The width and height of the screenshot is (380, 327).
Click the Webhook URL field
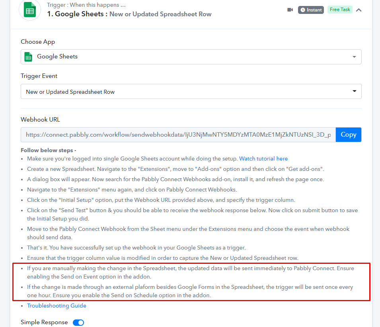(x=178, y=135)
